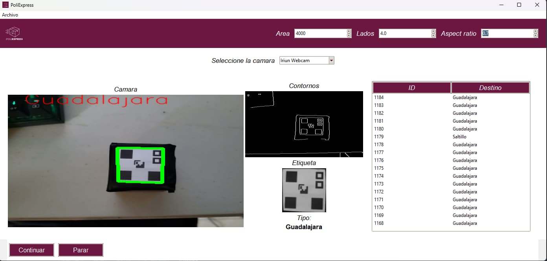Increment the Area value with its up arrow
Screen dimensions: 547x261
[348, 31]
